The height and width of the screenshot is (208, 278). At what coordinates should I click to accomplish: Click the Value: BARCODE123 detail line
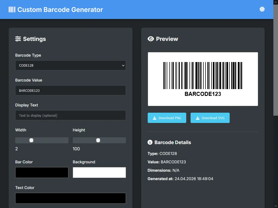tap(167, 162)
